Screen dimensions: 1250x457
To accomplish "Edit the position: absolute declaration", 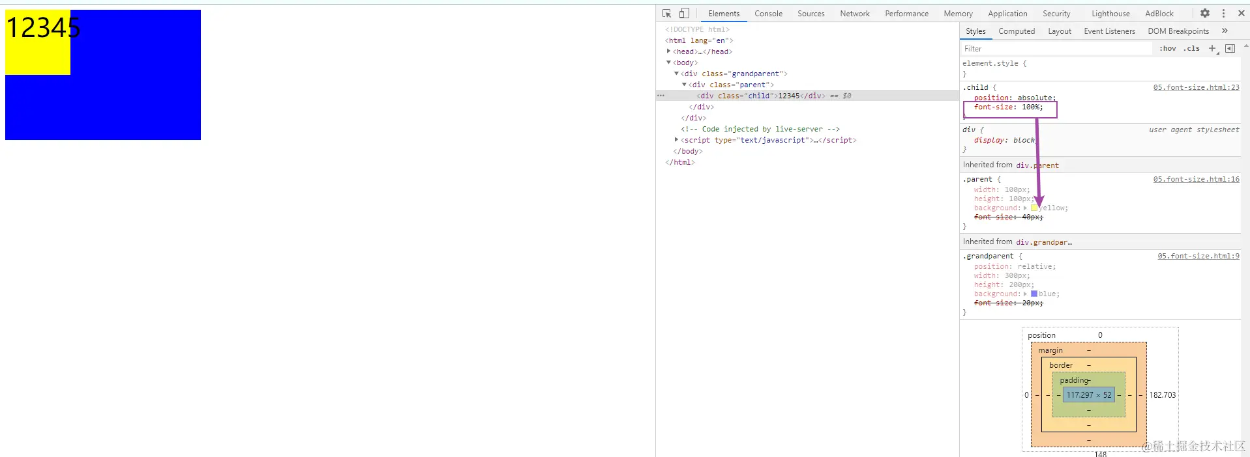I will point(1015,98).
